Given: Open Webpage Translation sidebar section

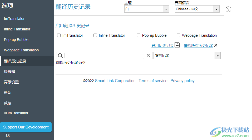Looking at the screenshot, I should point(21,50).
